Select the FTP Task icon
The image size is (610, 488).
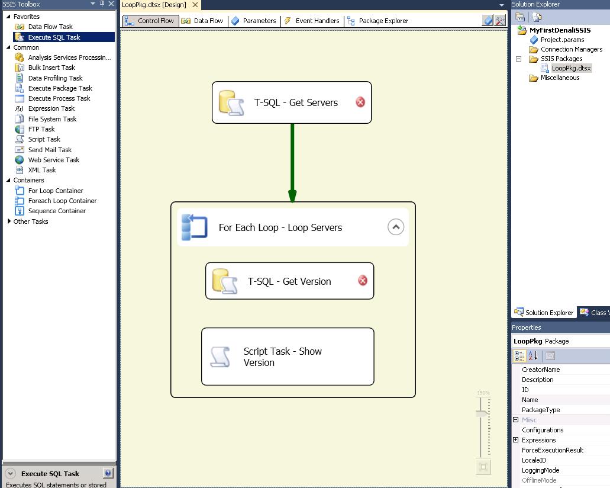[x=20, y=129]
